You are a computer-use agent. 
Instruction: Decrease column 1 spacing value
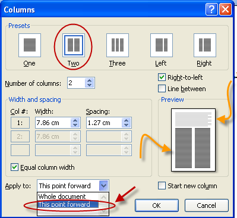click(127, 125)
